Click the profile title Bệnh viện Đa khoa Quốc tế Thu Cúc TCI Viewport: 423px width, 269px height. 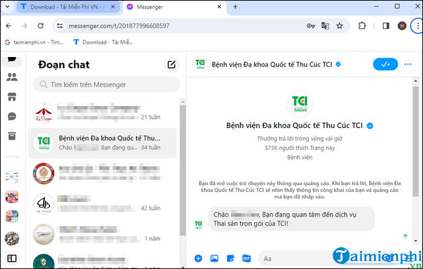pos(295,125)
